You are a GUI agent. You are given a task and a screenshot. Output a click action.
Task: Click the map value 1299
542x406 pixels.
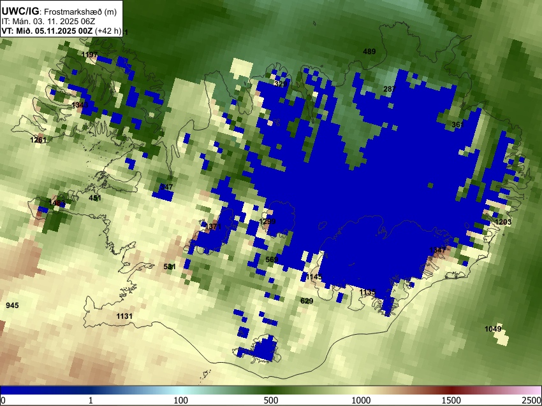click(x=268, y=221)
